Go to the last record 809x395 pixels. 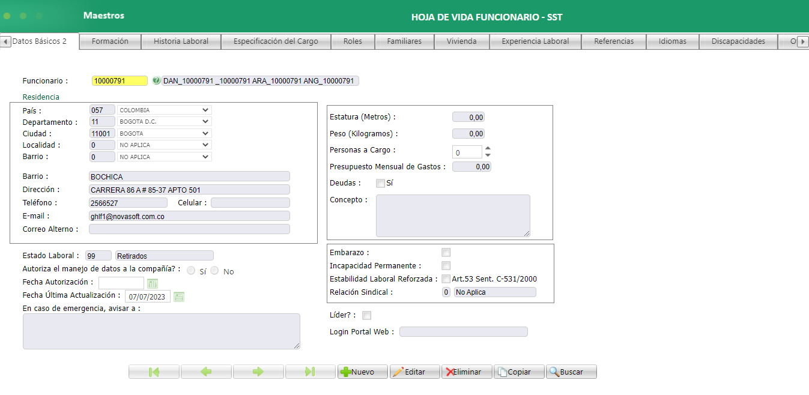311,372
